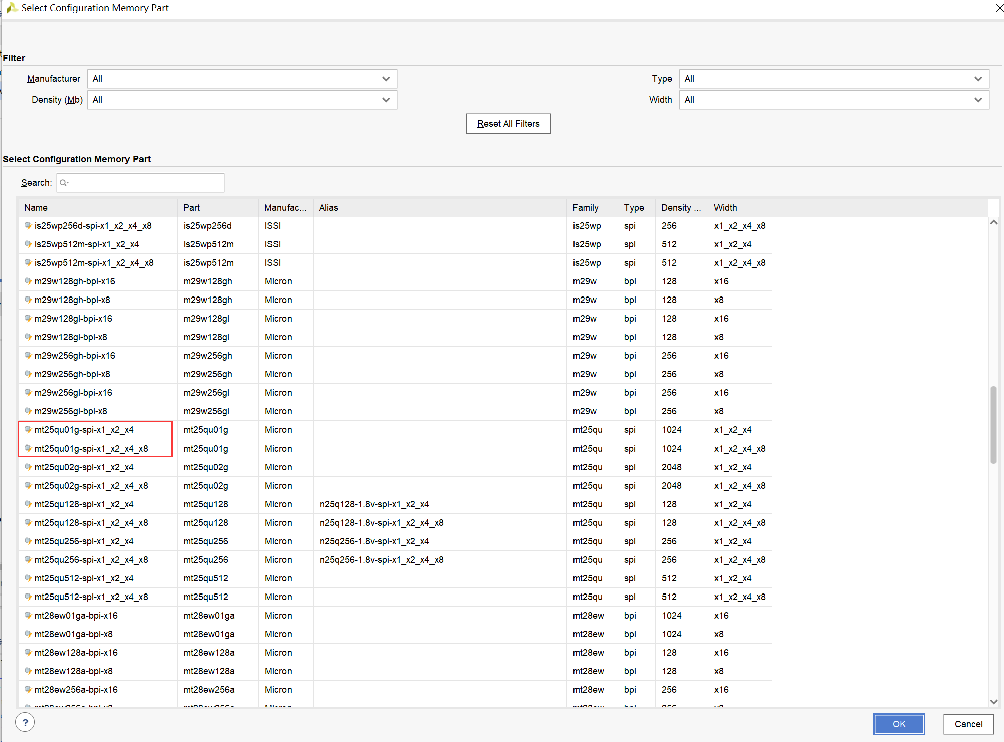
Task: Click the Cancel button
Action: click(x=968, y=724)
